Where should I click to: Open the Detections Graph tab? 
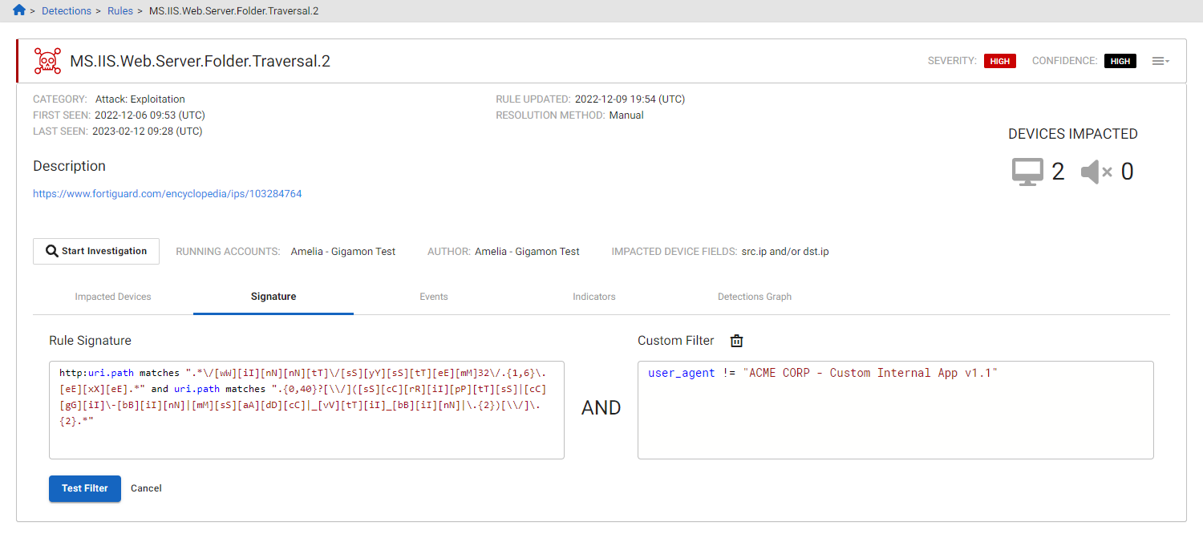[x=754, y=296]
